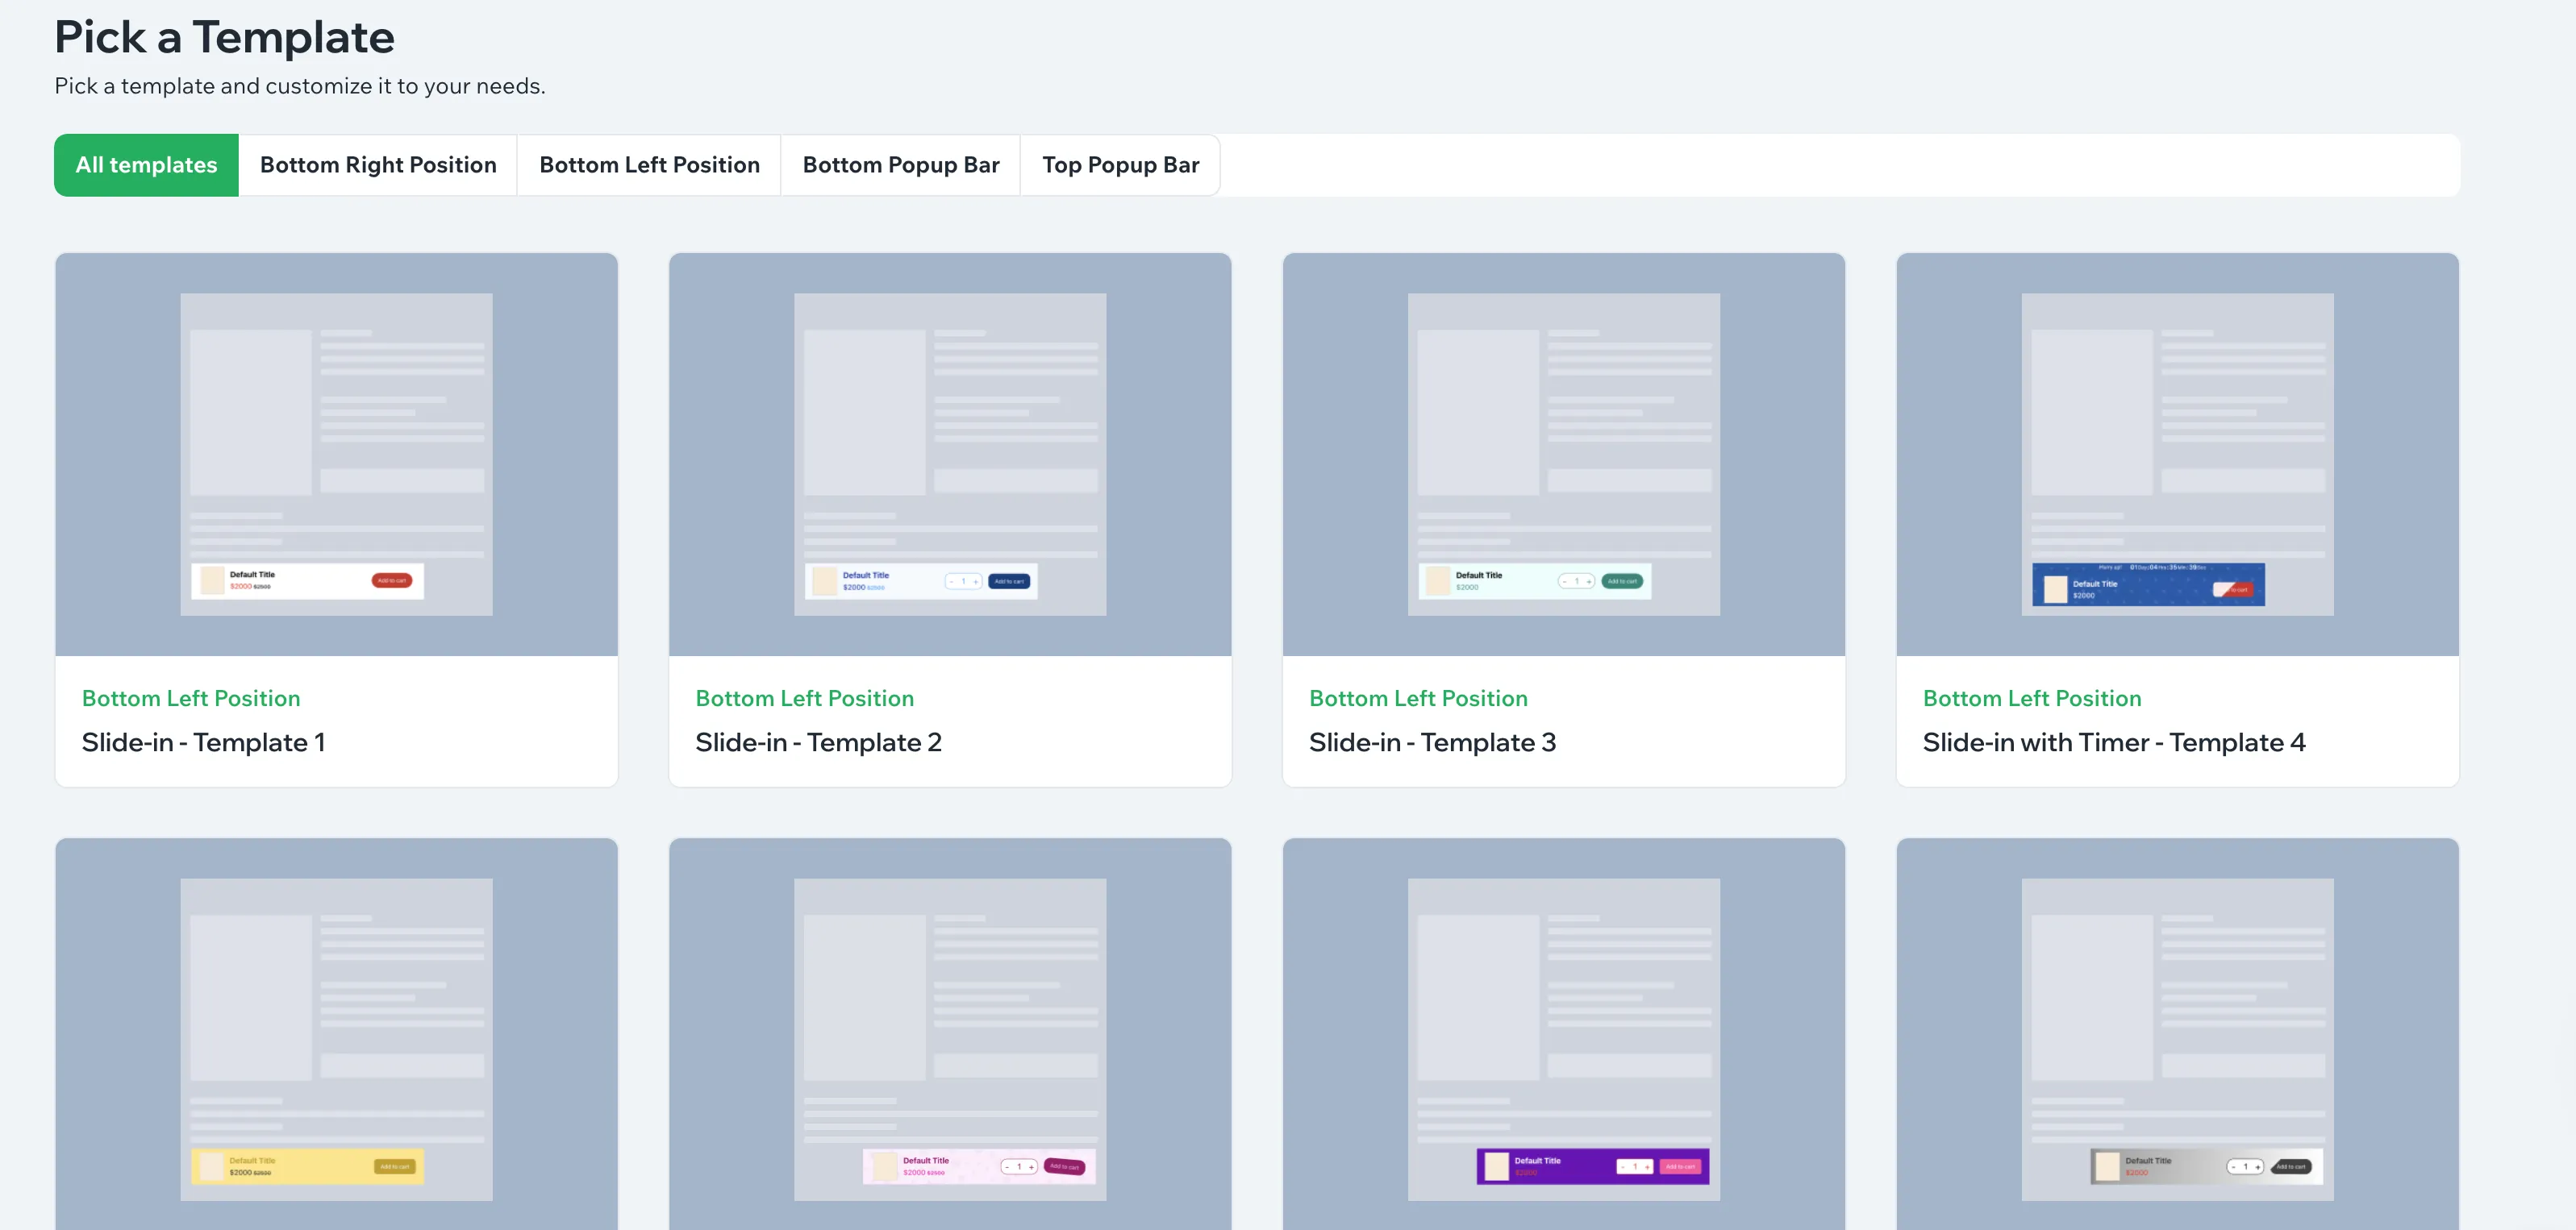2576x1230 pixels.
Task: Choose the gray gradient popup template thumbnail
Action: click(x=2177, y=1037)
